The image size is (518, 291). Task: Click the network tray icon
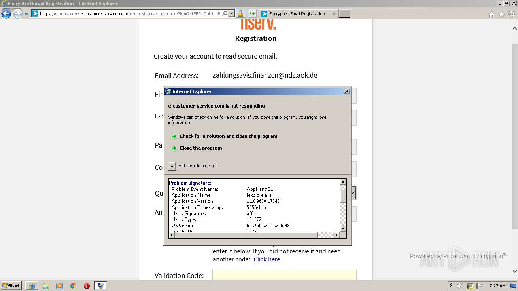click(470, 286)
